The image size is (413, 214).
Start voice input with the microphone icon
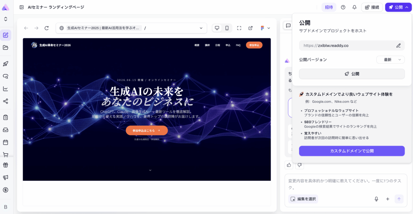(x=377, y=199)
